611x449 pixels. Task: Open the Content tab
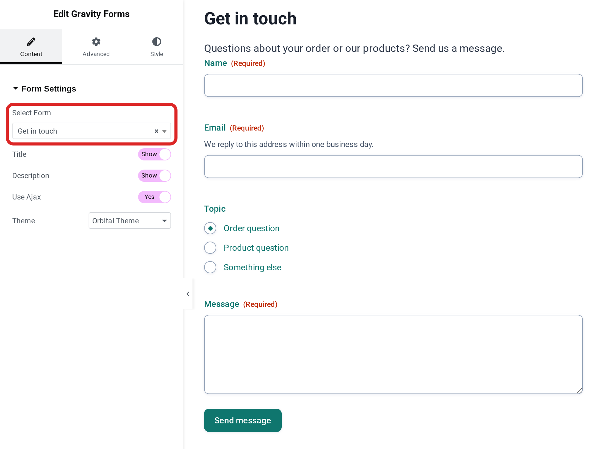31,47
